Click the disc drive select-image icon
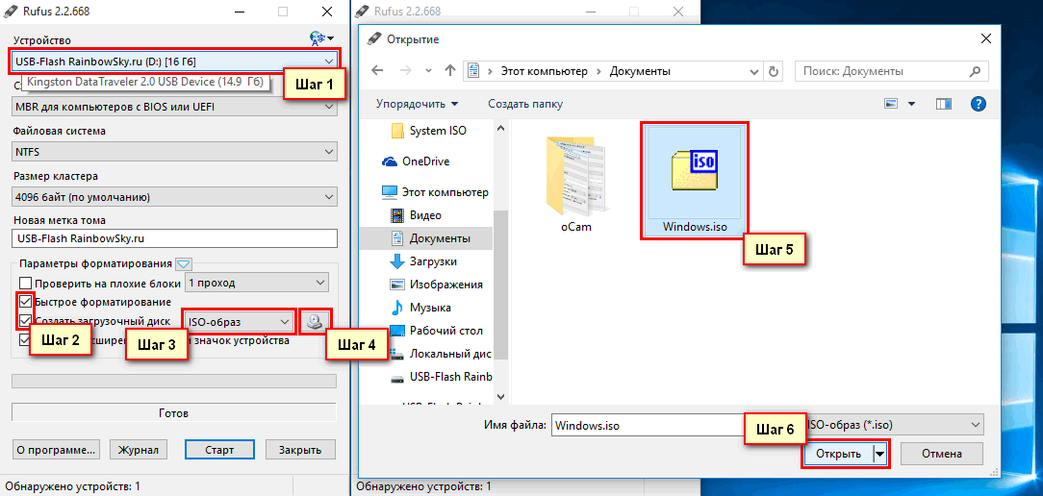This screenshot has height=496, width=1043. [316, 322]
